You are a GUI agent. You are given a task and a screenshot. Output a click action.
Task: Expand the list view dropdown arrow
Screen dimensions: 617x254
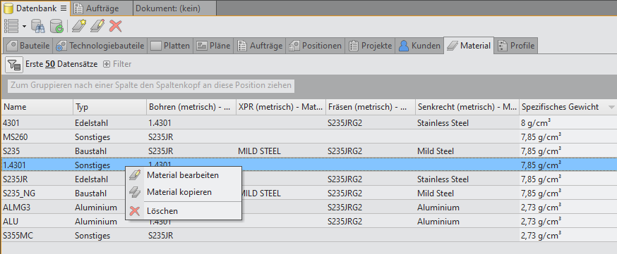point(24,27)
